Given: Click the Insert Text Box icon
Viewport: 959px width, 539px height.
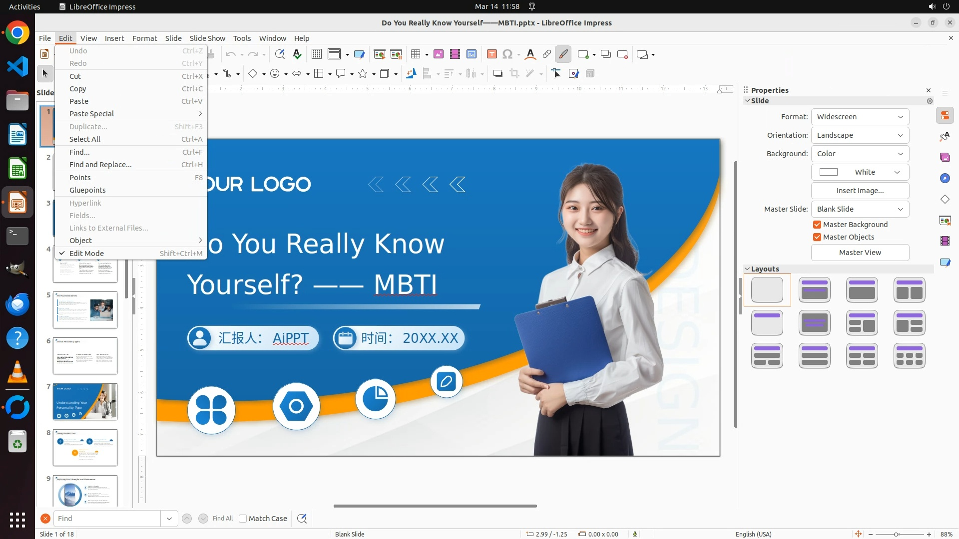Looking at the screenshot, I should [491, 54].
